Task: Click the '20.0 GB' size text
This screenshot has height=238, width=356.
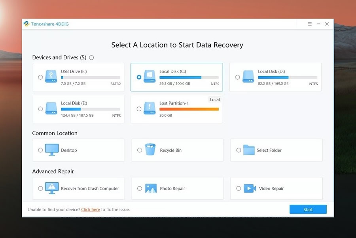Action: click(x=165, y=115)
